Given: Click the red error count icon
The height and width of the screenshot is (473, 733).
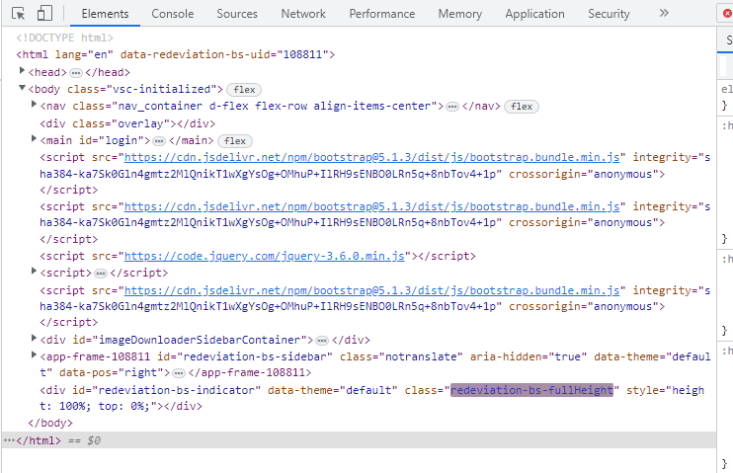Looking at the screenshot, I should pyautogui.click(x=727, y=14).
